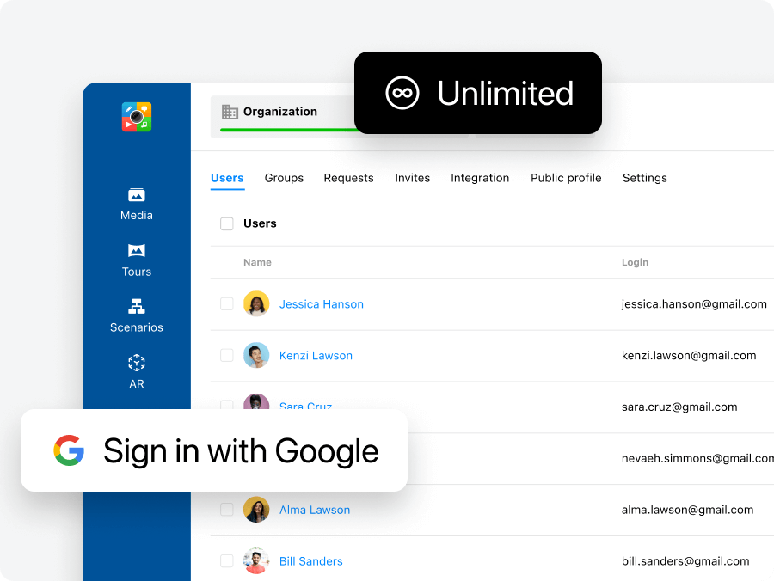Click Jessica Hanson's avatar
This screenshot has width=774, height=581.
pyautogui.click(x=256, y=303)
